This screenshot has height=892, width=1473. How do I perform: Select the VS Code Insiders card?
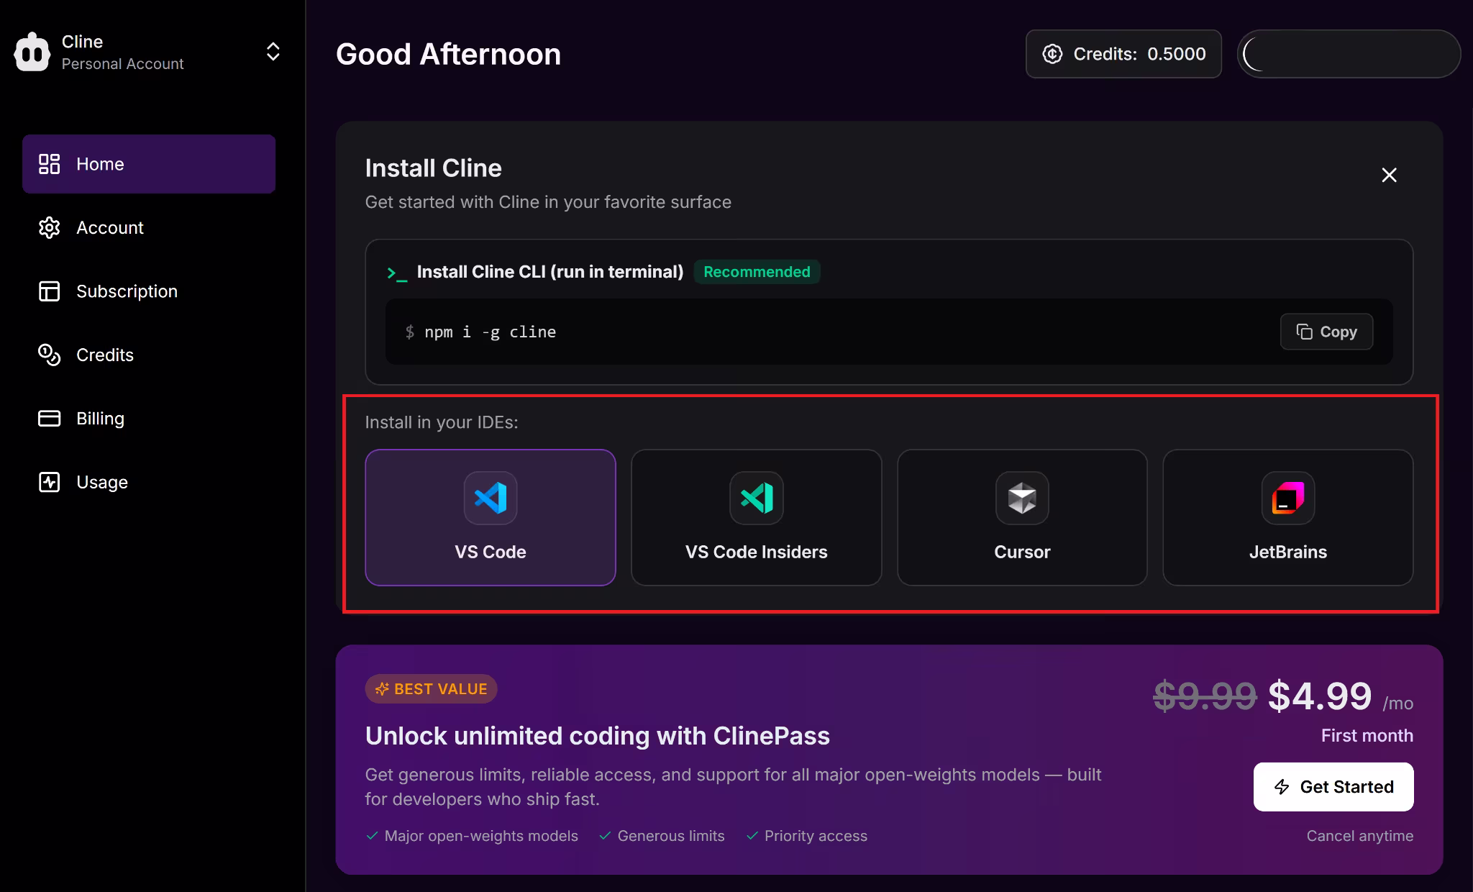point(756,517)
